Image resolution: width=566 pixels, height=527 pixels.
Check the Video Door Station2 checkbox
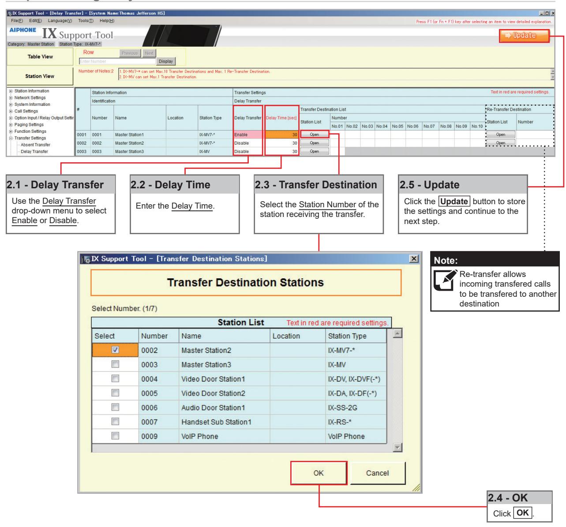pyautogui.click(x=115, y=393)
